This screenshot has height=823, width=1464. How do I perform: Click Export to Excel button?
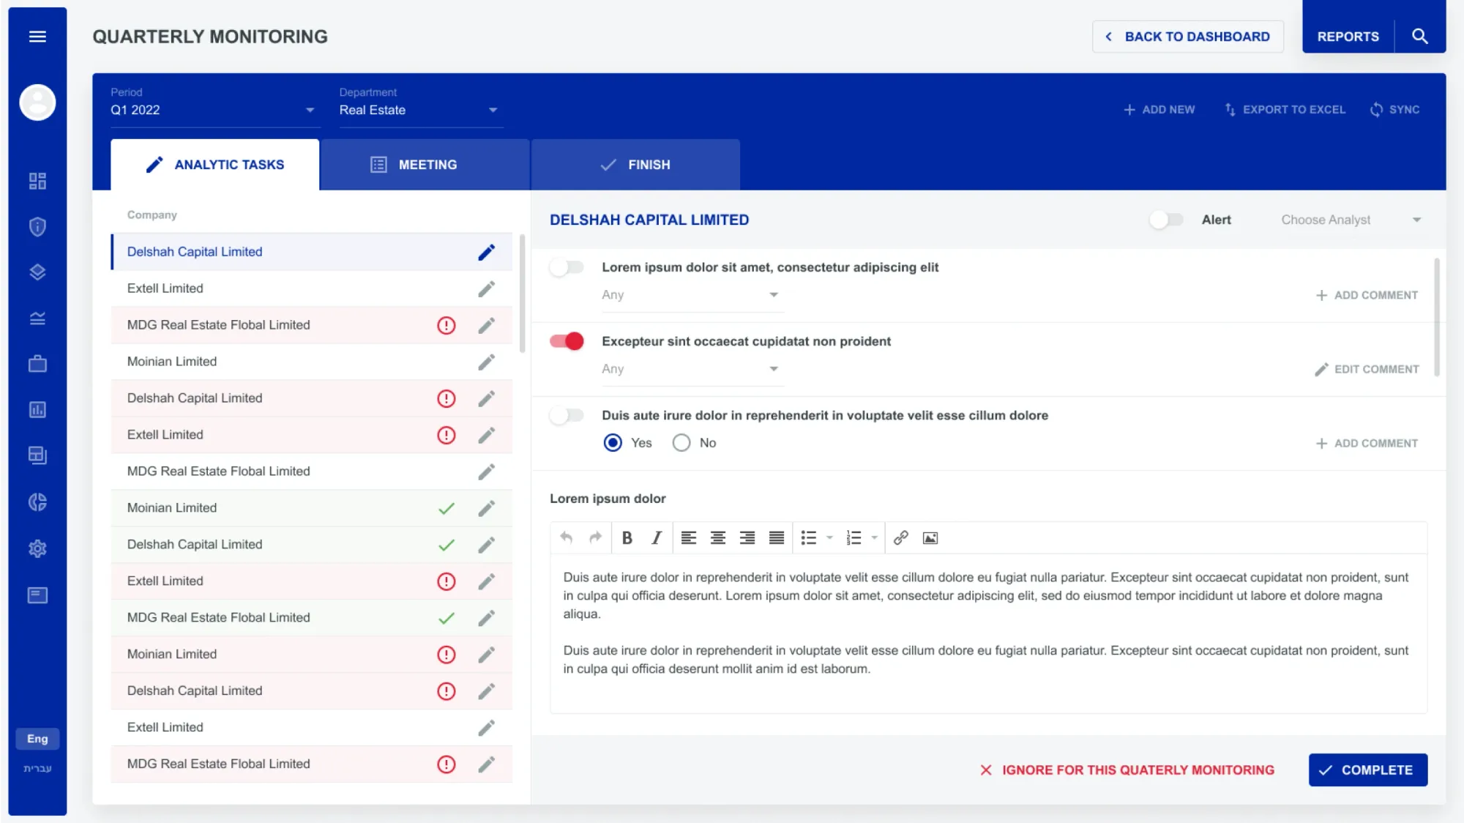[x=1285, y=110]
